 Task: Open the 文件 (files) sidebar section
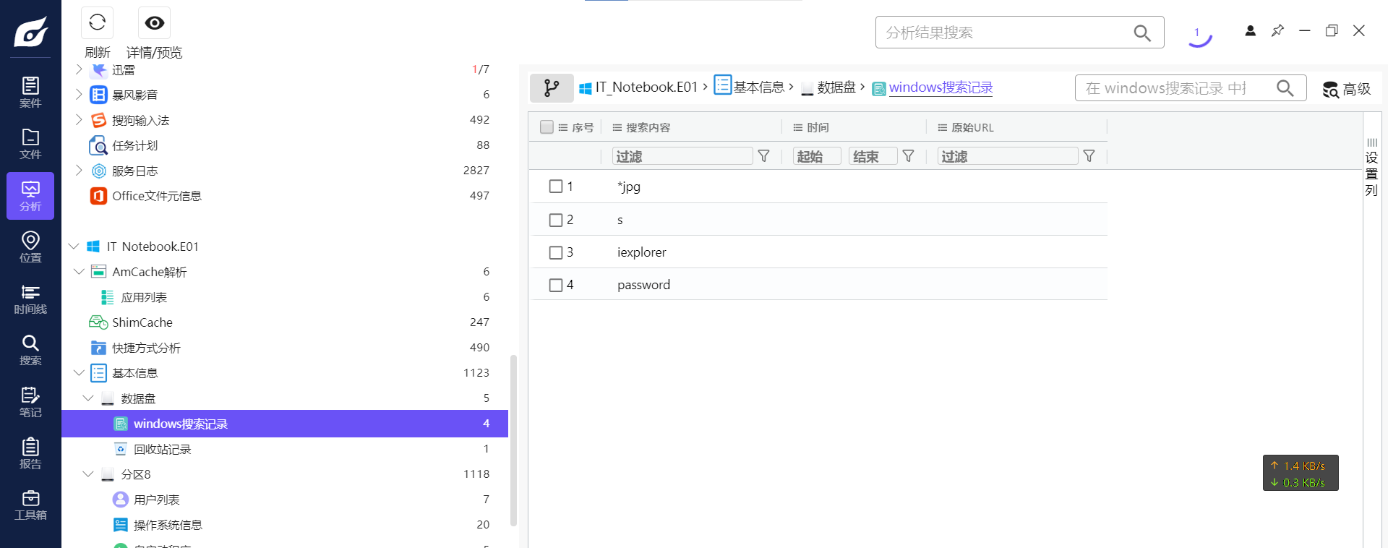pos(30,144)
